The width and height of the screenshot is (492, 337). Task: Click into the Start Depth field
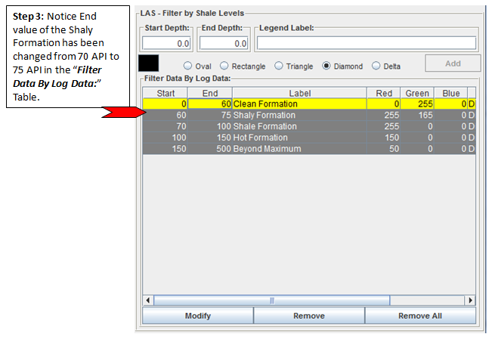(166, 43)
